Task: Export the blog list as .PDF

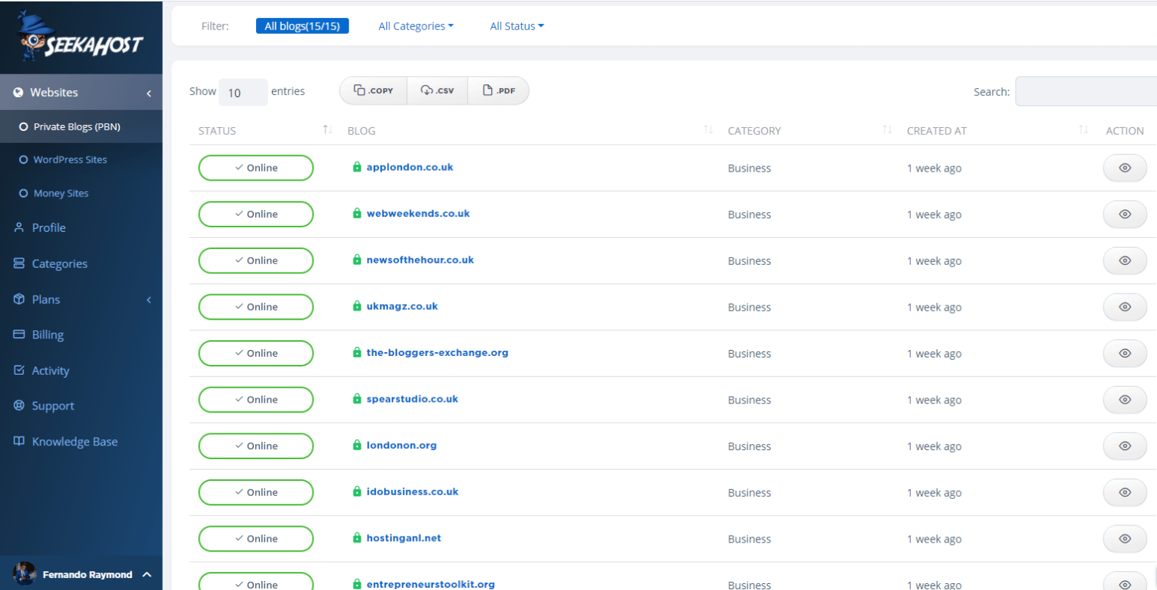Action: (x=499, y=91)
